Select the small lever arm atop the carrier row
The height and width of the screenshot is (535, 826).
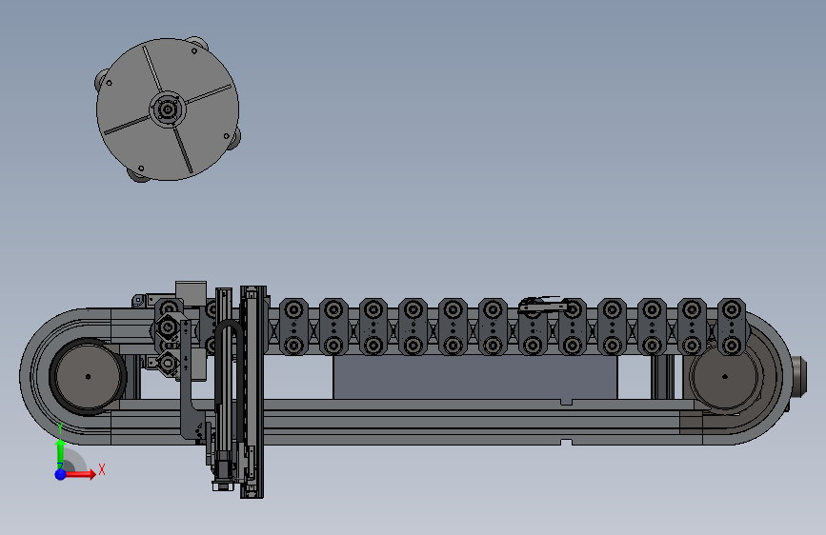click(x=544, y=305)
